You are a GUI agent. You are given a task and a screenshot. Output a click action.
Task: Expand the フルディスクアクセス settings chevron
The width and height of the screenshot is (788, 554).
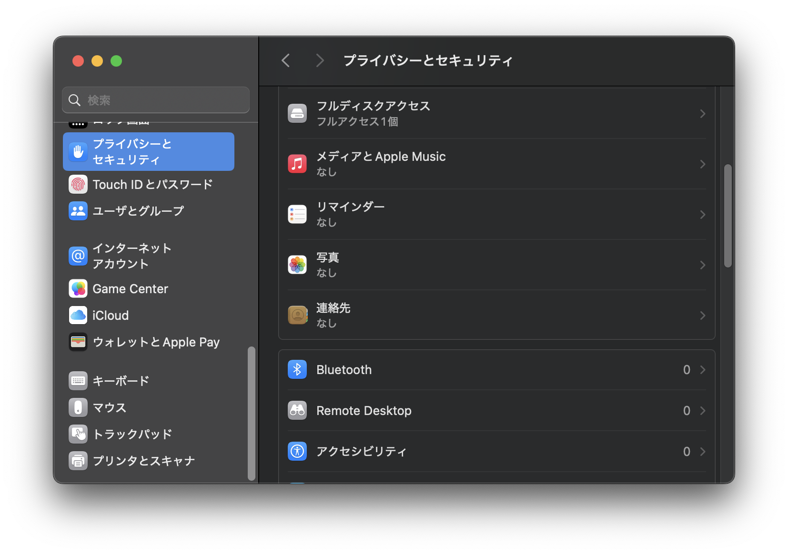click(x=702, y=113)
